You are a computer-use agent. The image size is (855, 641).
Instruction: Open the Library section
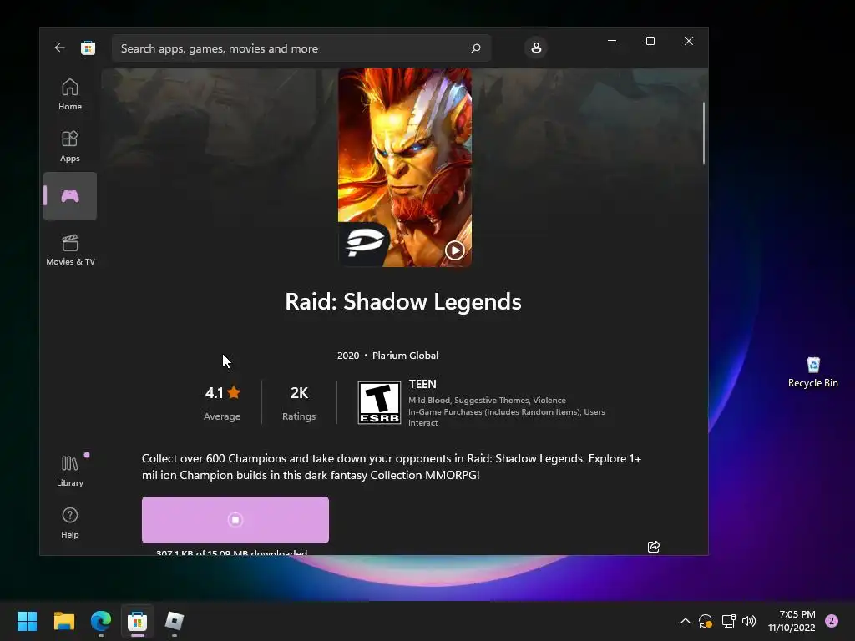(70, 471)
